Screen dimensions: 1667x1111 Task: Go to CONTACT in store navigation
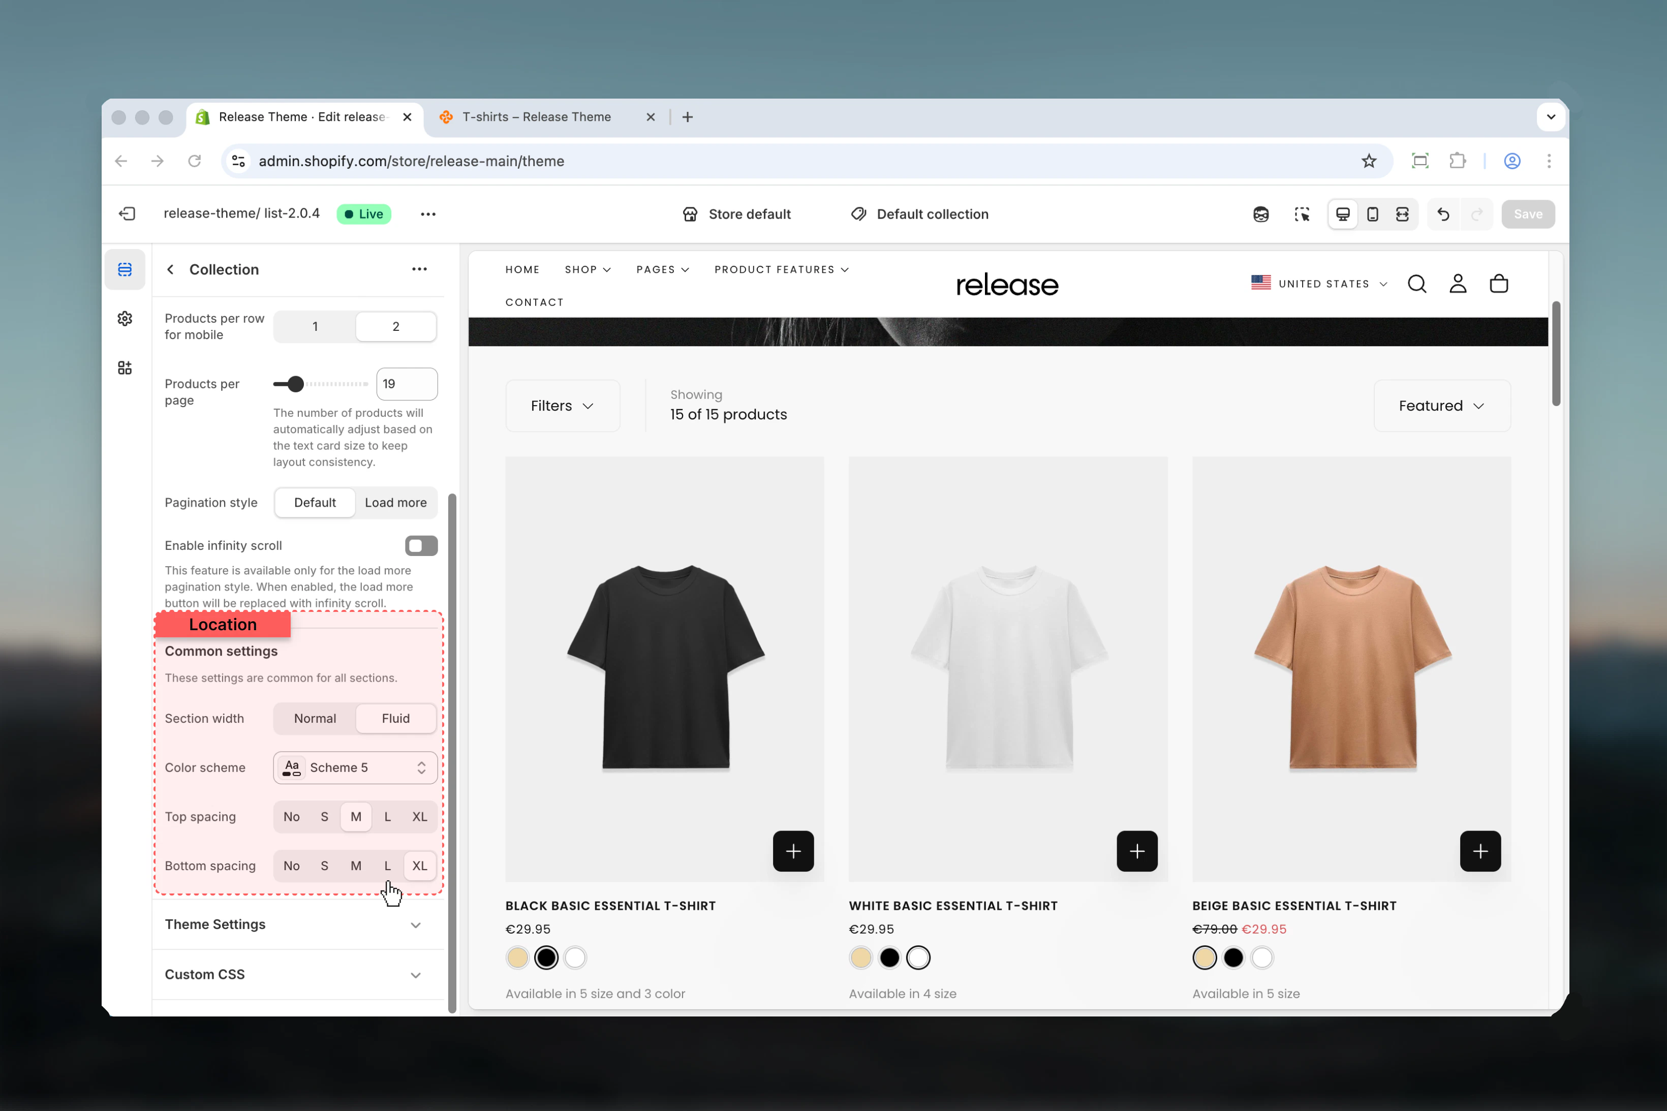click(x=534, y=302)
